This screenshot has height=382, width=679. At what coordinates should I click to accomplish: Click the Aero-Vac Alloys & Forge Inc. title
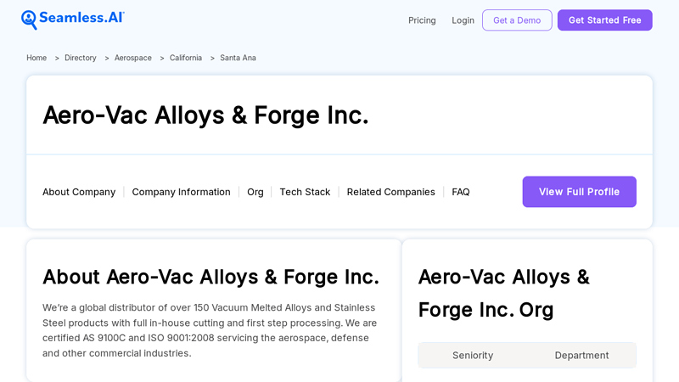(205, 115)
